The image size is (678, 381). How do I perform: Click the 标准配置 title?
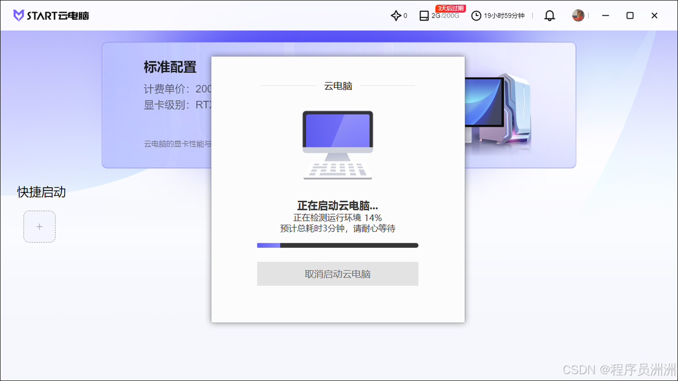coord(170,67)
